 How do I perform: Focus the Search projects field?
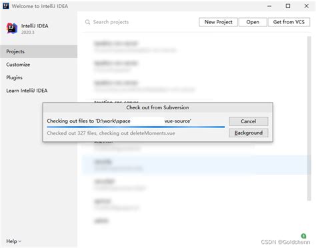pyautogui.click(x=140, y=22)
